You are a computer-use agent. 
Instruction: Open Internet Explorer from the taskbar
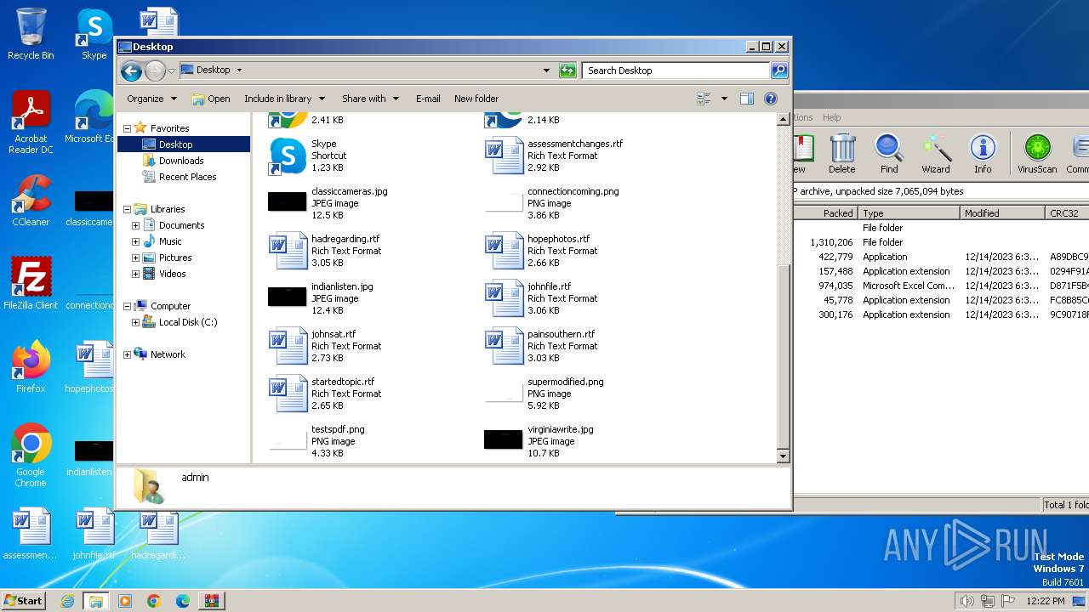[67, 601]
